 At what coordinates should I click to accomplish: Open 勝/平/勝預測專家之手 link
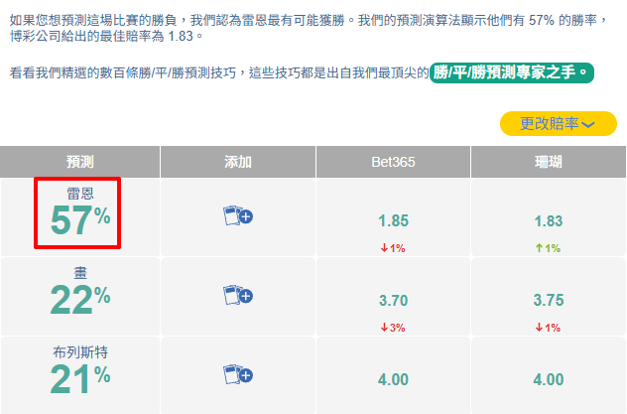click(512, 72)
